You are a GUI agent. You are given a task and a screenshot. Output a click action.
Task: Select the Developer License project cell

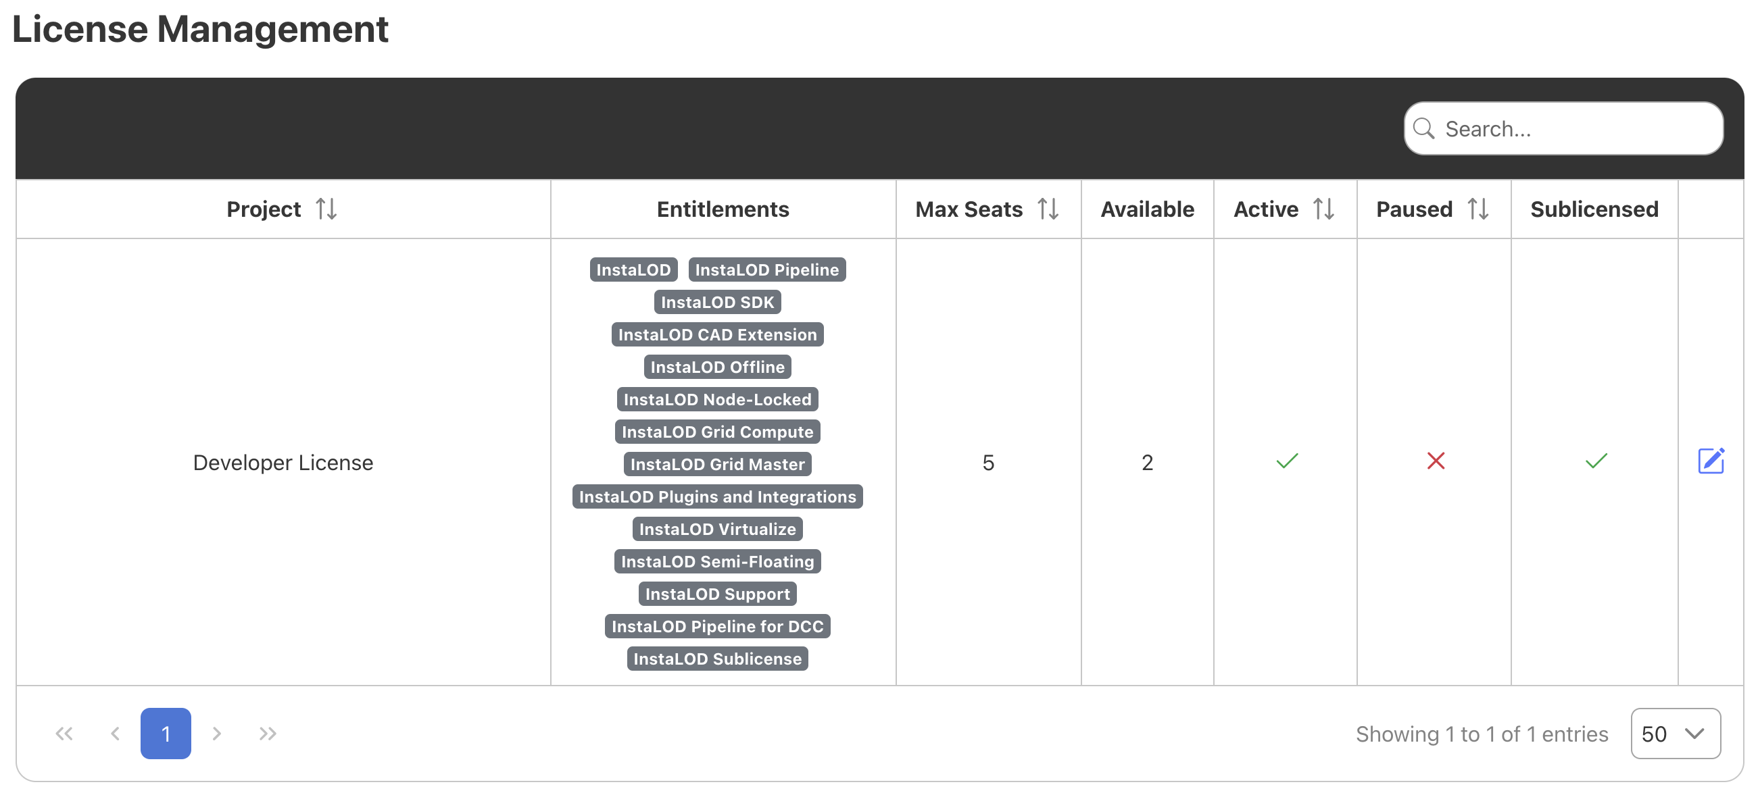tap(283, 462)
